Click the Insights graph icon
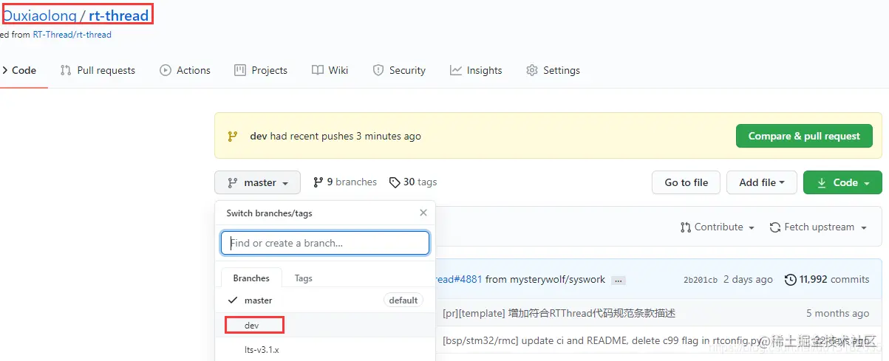 coord(456,70)
